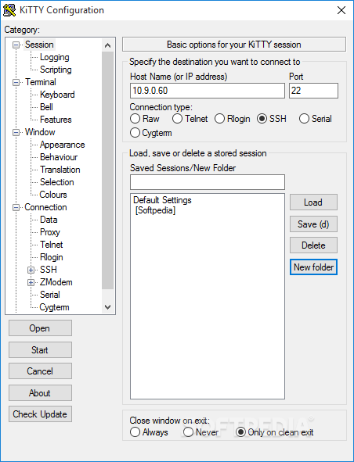Open the Serial category in tree
Screen dimensions: 354x462
tap(50, 295)
